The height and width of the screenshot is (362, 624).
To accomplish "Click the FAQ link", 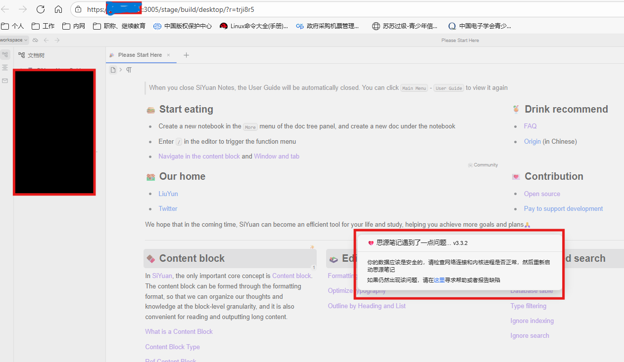I will coord(530,126).
